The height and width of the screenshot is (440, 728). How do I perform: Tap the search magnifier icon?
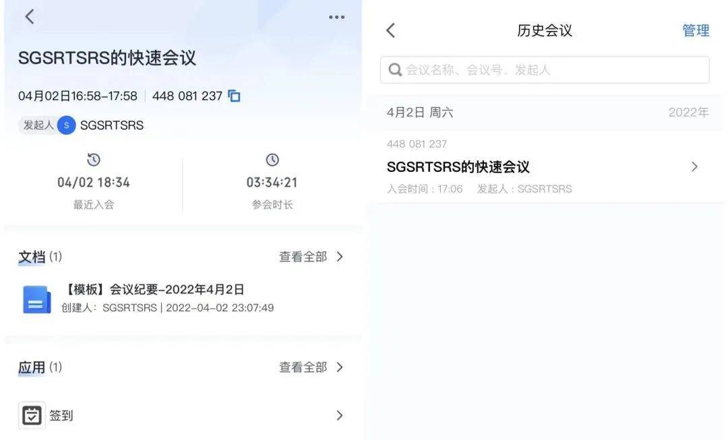[394, 70]
